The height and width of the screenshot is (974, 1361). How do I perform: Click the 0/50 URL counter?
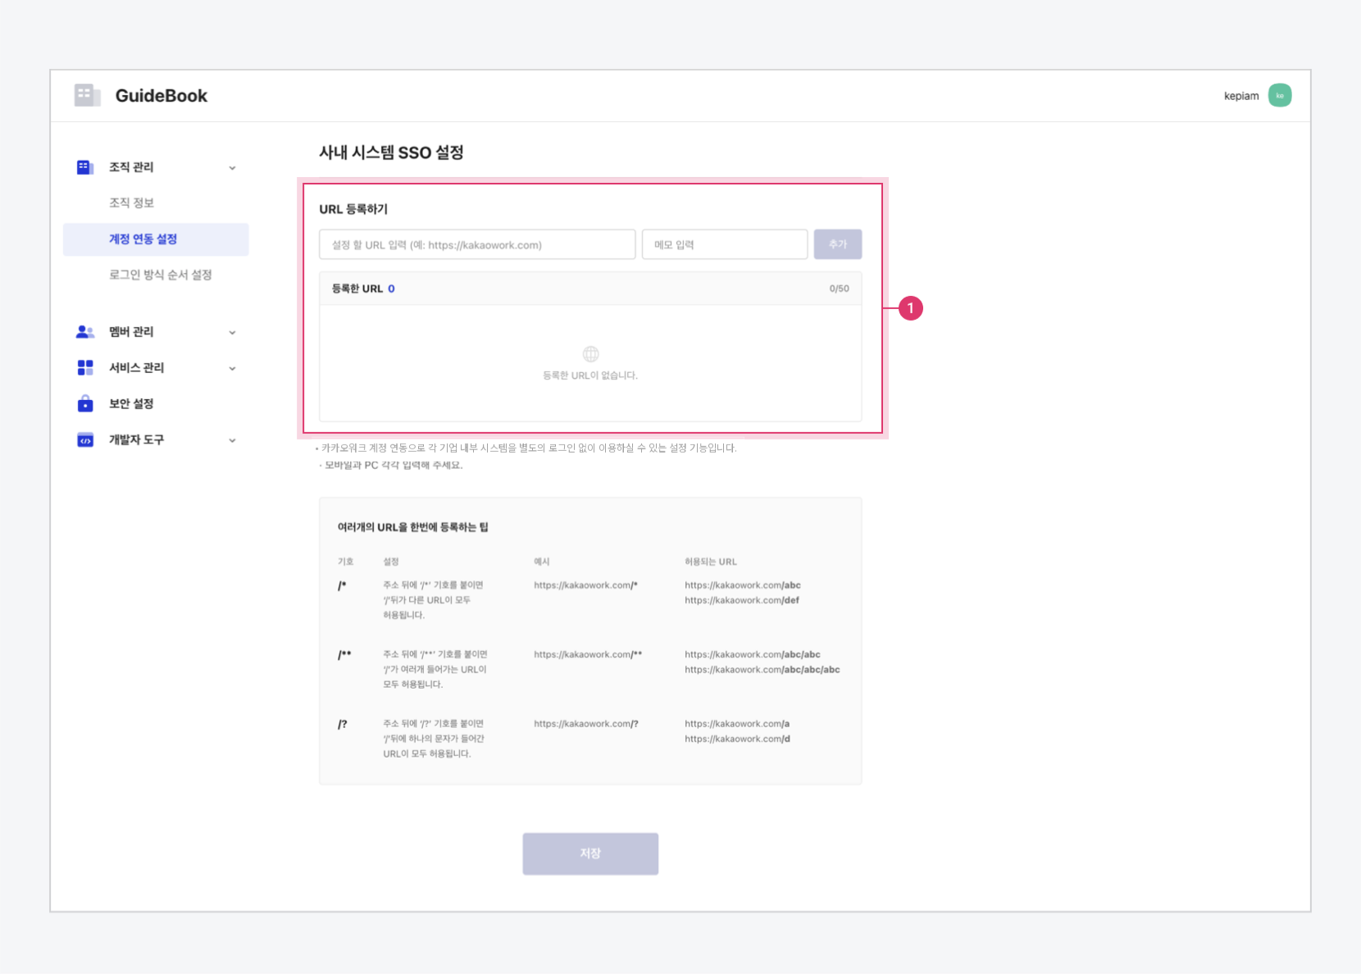[x=839, y=289]
